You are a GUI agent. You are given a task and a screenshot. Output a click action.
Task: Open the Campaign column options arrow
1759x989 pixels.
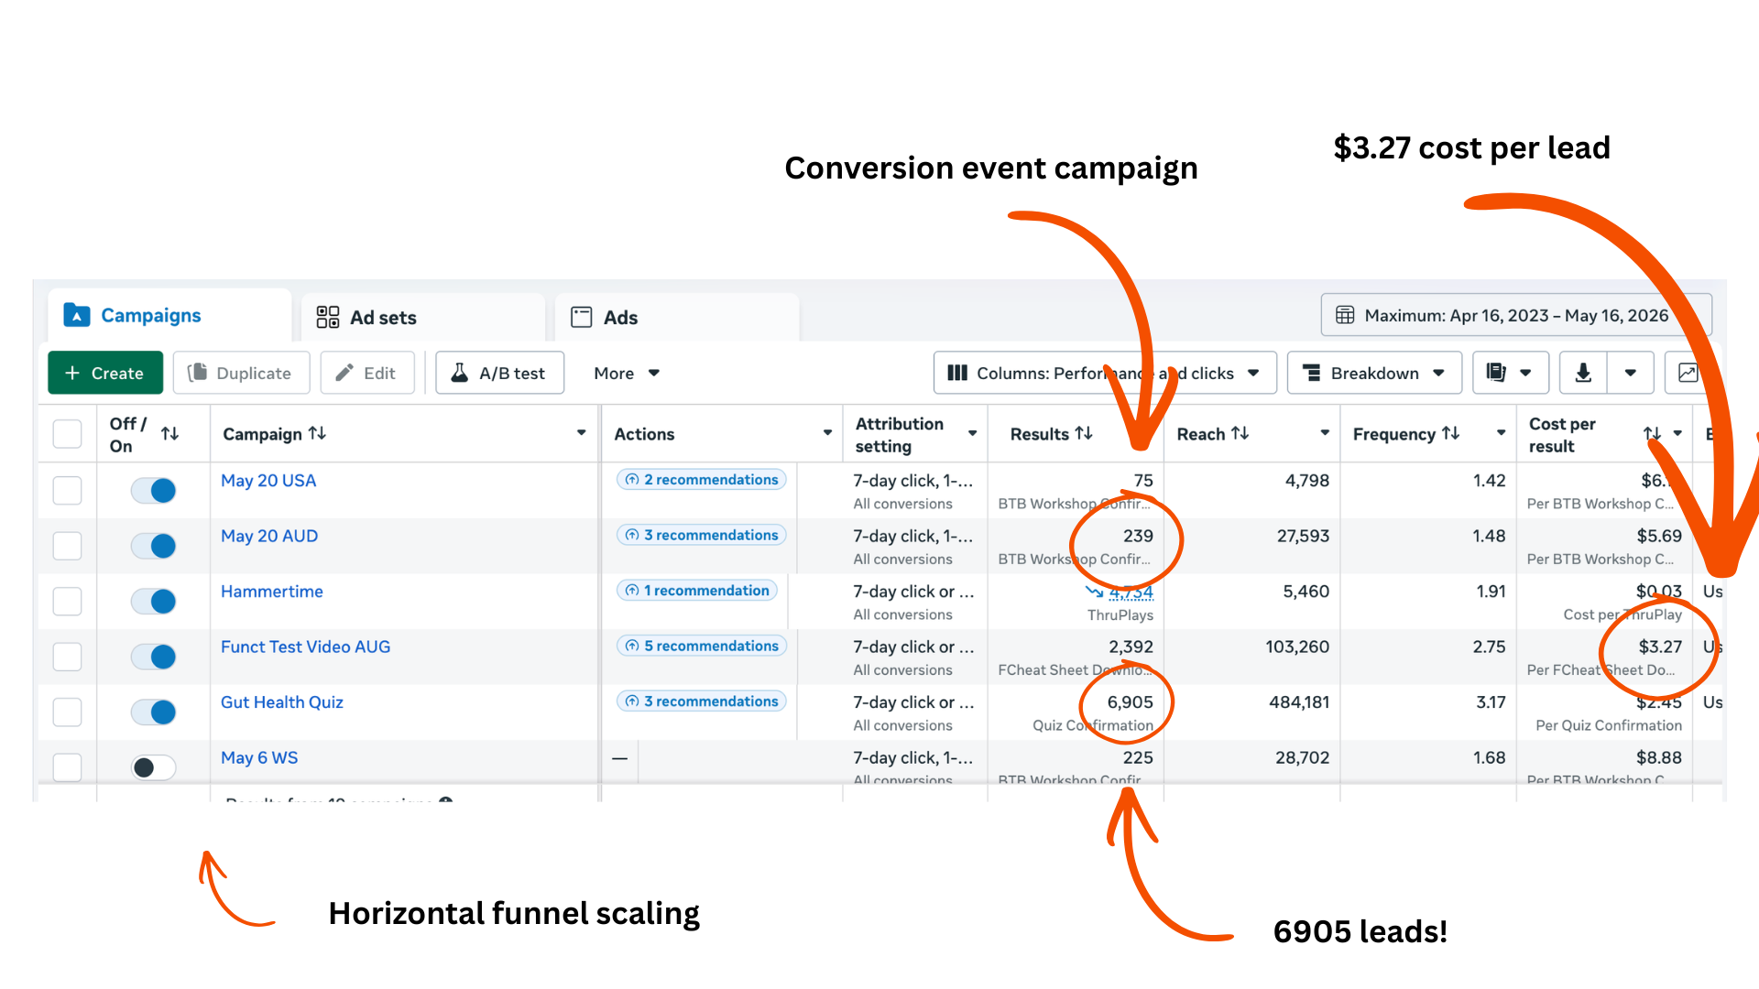[581, 433]
